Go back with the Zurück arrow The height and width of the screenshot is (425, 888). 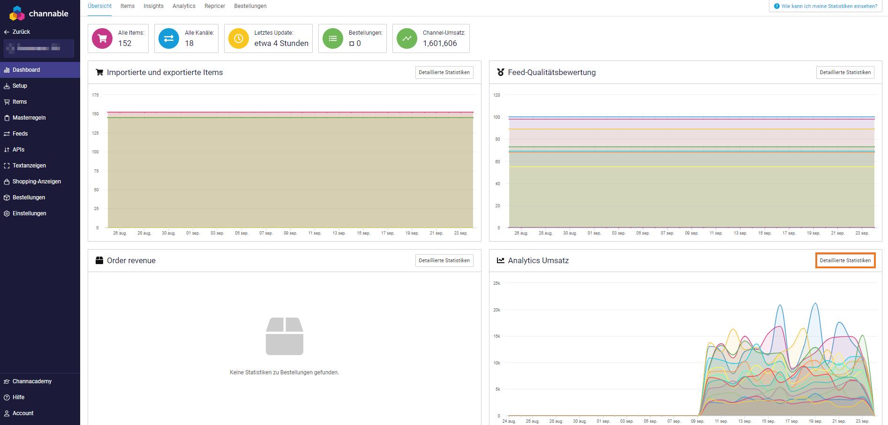click(17, 32)
